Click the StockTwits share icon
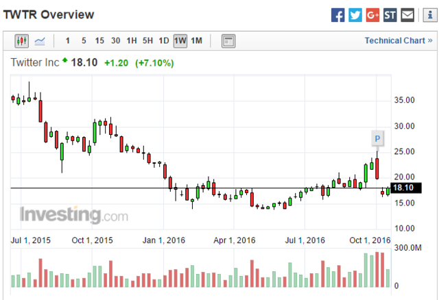This screenshot has width=439, height=300. click(x=390, y=14)
